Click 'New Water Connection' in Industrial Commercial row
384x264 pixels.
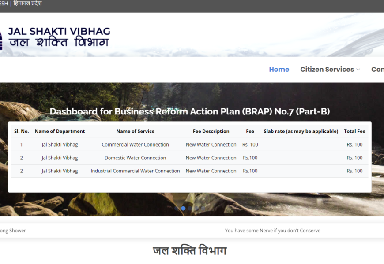(x=211, y=171)
